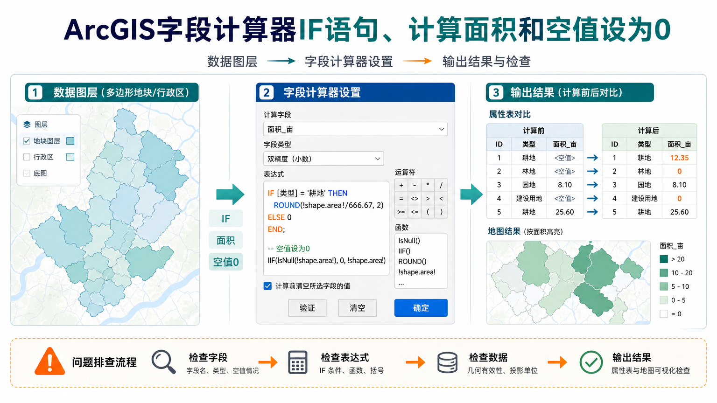Click the >= operator button
Image resolution: width=717 pixels, height=403 pixels.
coord(401,212)
